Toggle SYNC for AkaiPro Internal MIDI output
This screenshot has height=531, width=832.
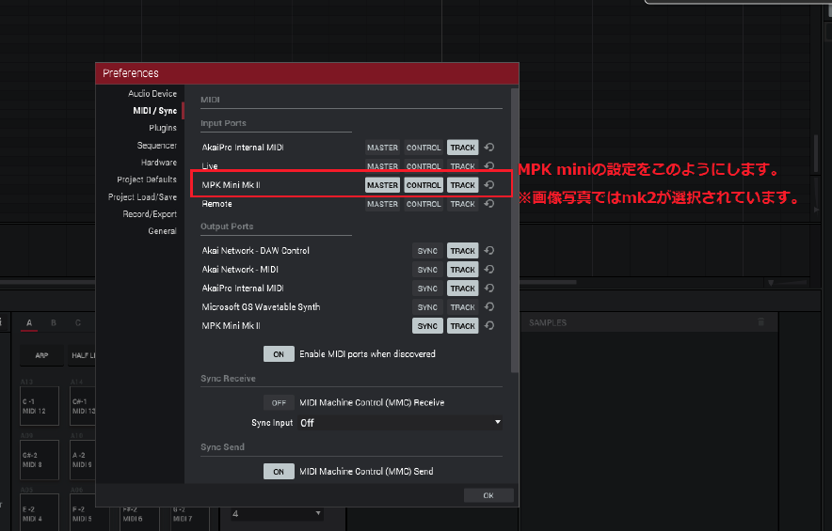click(427, 289)
